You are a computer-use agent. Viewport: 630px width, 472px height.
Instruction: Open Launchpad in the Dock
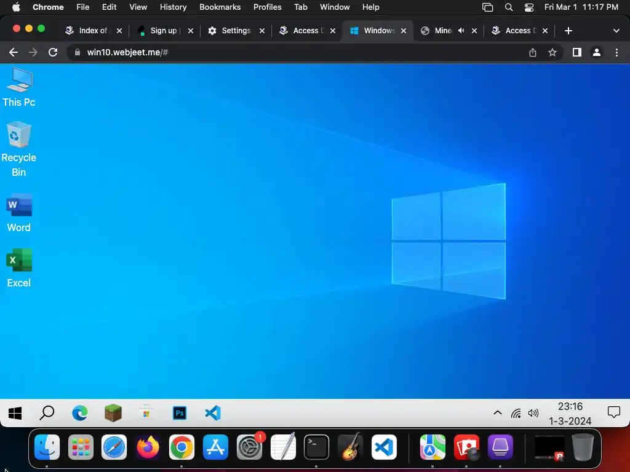(81, 447)
